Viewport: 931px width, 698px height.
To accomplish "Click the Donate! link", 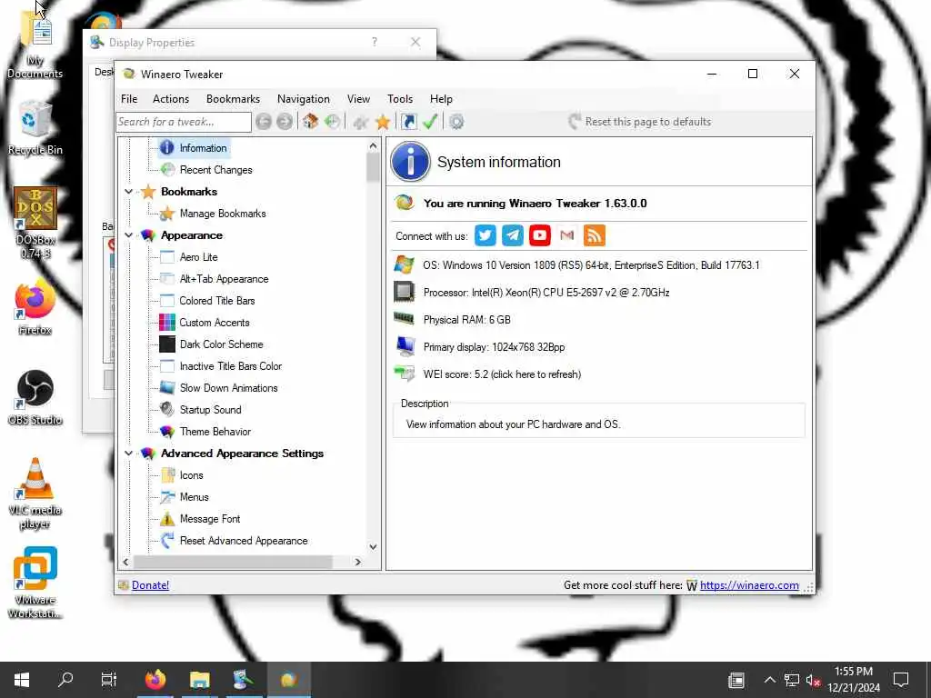I will tap(150, 585).
